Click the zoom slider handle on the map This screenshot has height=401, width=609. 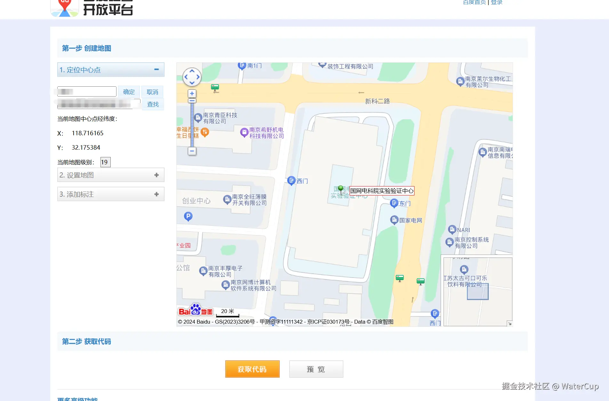click(x=192, y=101)
